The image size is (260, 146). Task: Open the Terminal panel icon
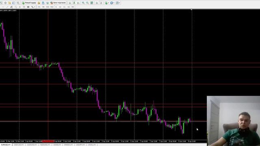(43, 3)
